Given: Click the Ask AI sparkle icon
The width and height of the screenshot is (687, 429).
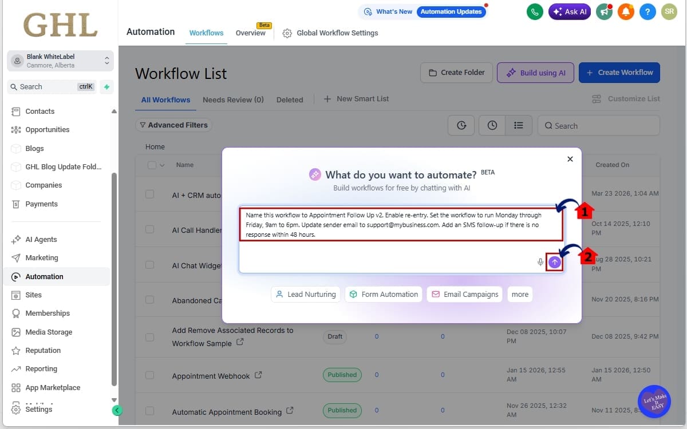Looking at the screenshot, I should [x=557, y=11].
